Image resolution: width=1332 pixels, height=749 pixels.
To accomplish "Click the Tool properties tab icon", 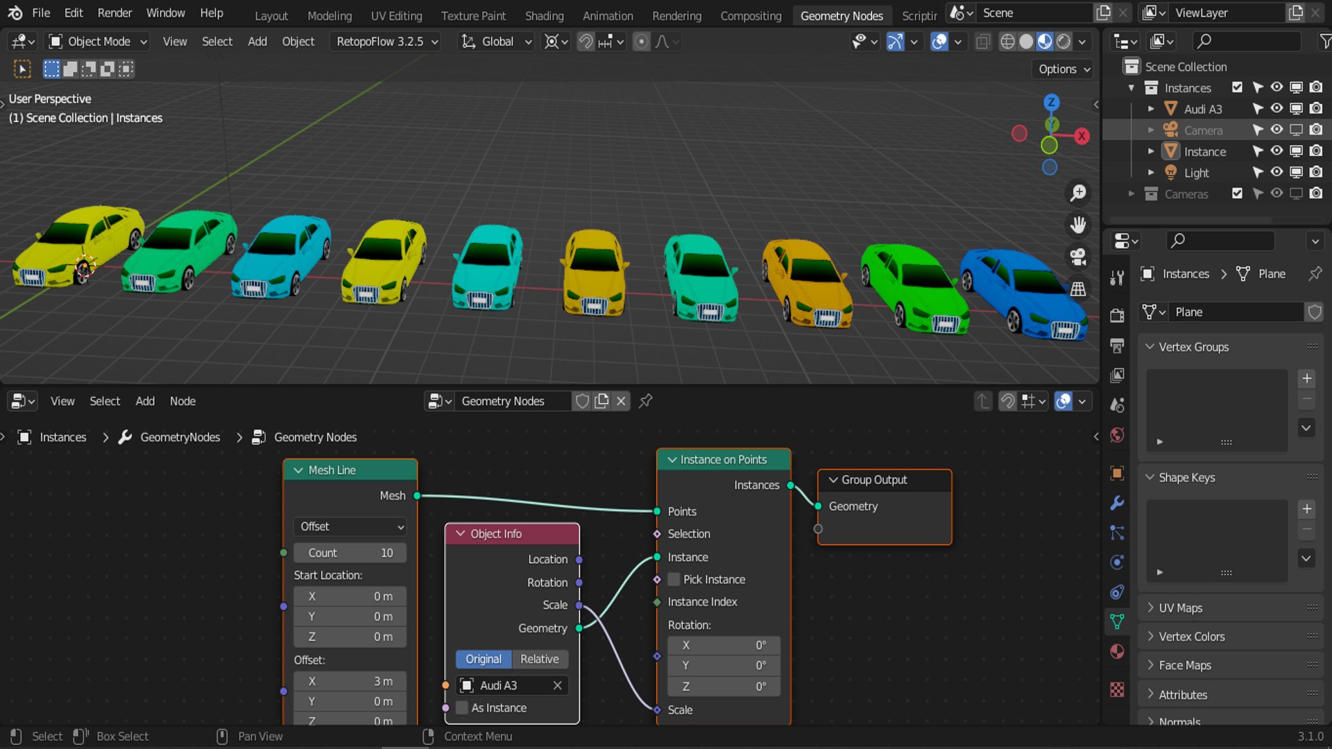I will pos(1117,278).
